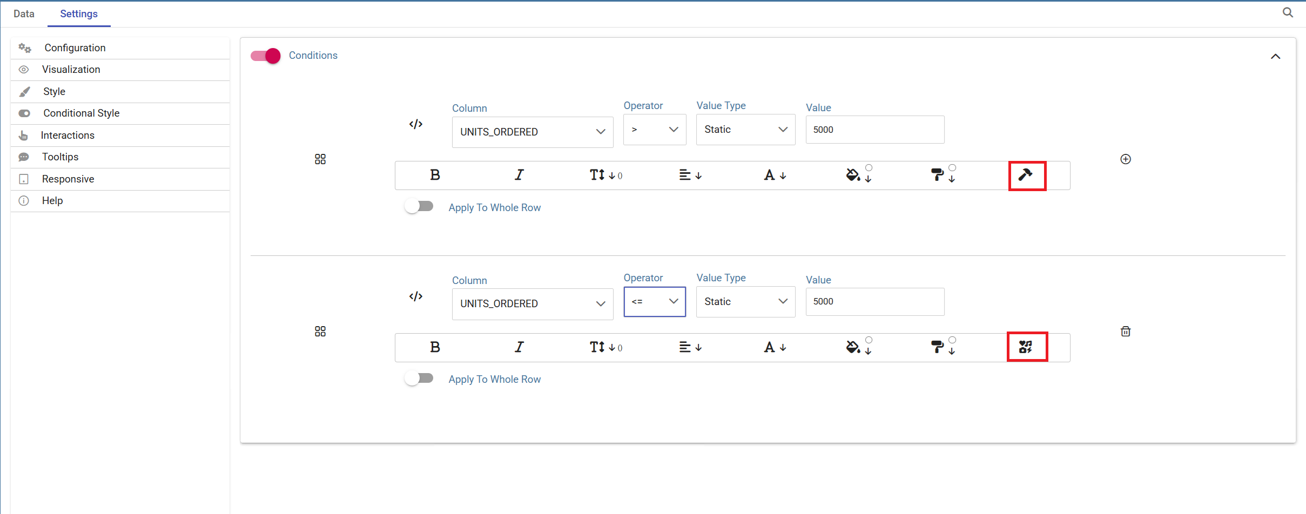The height and width of the screenshot is (514, 1306).
Task: Click first condition Value field 5000
Action: point(875,130)
